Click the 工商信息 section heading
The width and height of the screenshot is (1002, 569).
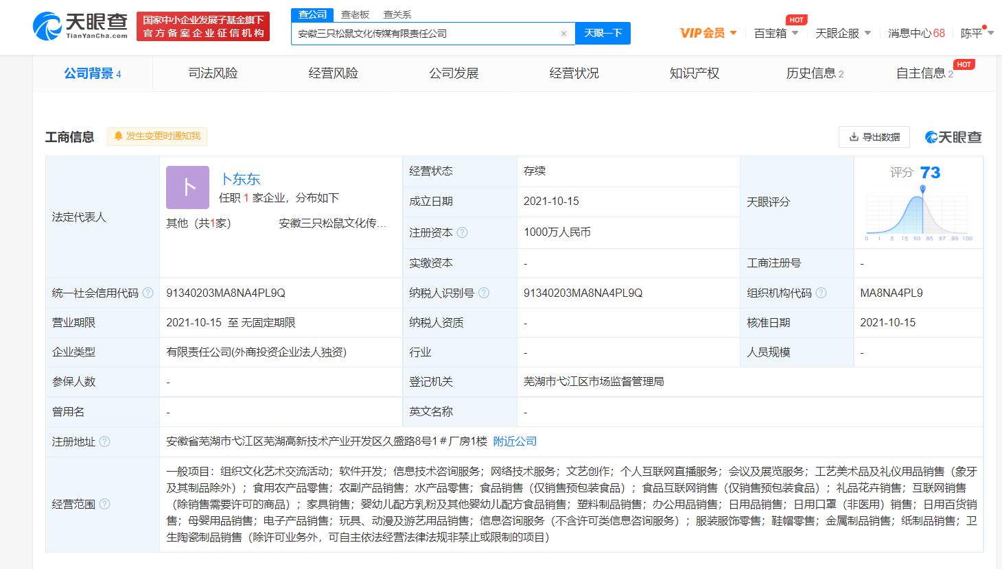tap(70, 137)
